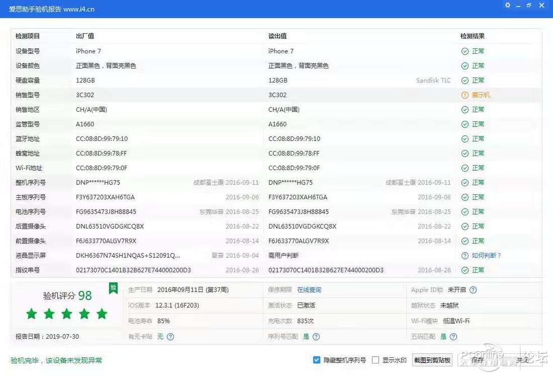Screen dimensions: 553x377
Task: Click the orange warning icon beside 展示机
Action: pyautogui.click(x=465, y=95)
